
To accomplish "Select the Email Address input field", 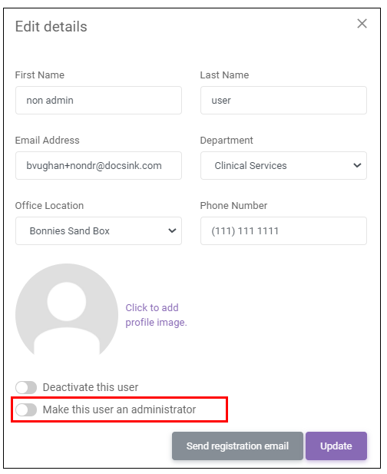I will tap(98, 166).
